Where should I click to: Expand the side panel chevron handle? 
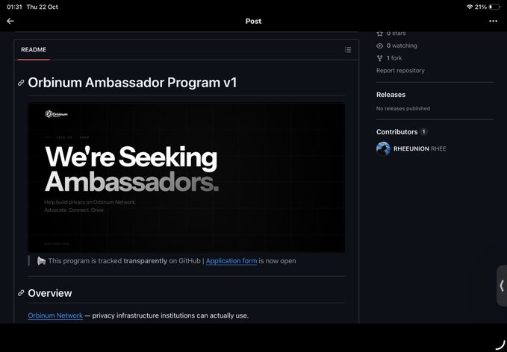pyautogui.click(x=502, y=286)
